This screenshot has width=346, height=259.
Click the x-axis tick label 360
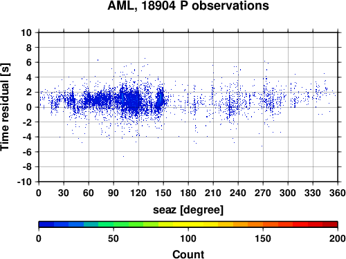(338, 193)
